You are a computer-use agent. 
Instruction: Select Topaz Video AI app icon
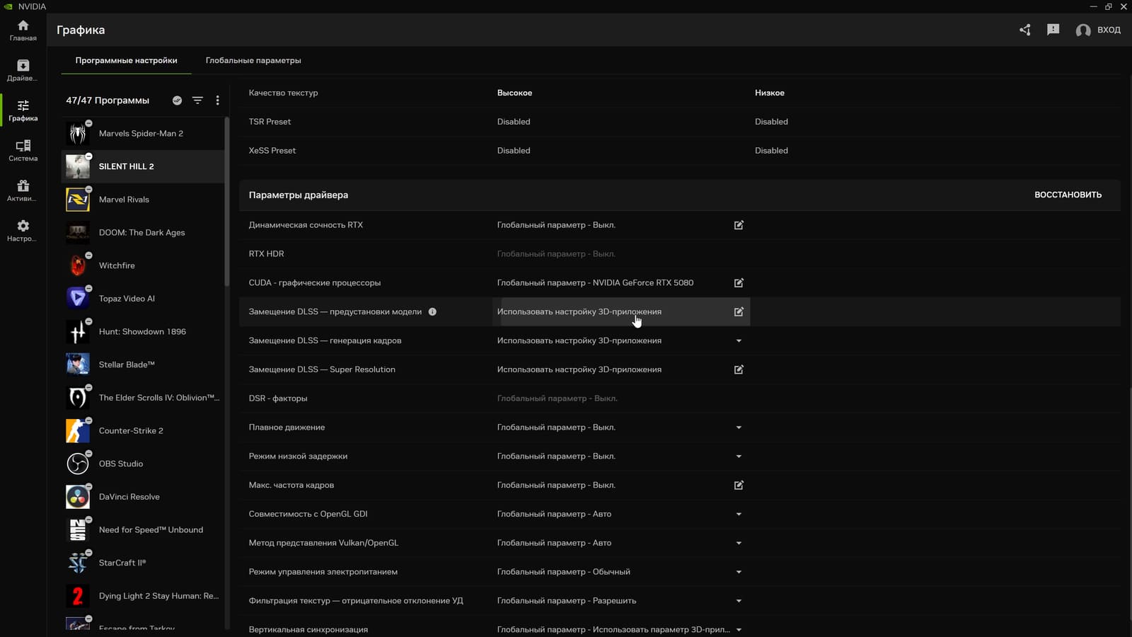click(x=78, y=299)
